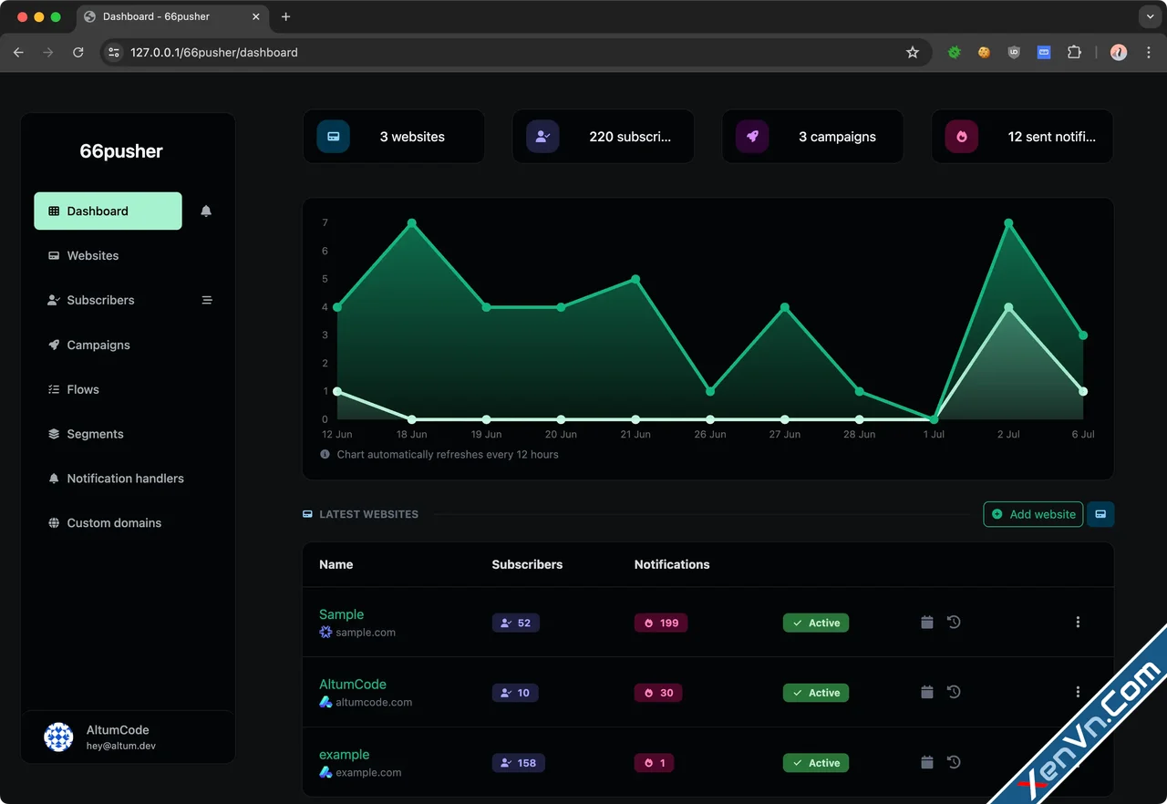1167x804 pixels.
Task: Open the Subscribers submenu hamburger icon
Action: [207, 300]
